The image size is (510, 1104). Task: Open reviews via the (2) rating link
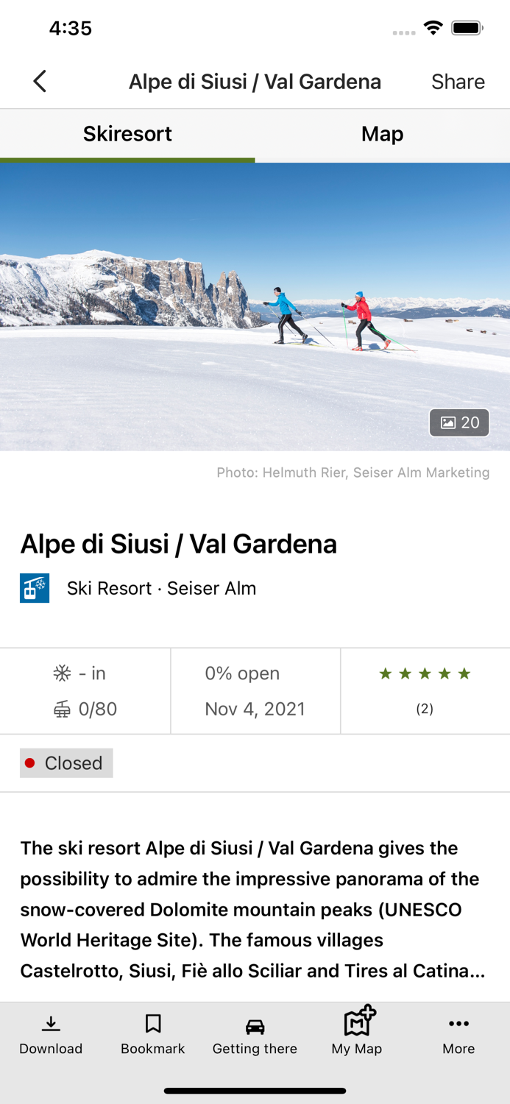coord(425,709)
